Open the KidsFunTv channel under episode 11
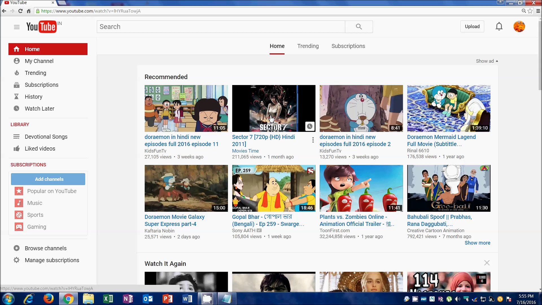Image resolution: width=542 pixels, height=305 pixels. tap(155, 151)
